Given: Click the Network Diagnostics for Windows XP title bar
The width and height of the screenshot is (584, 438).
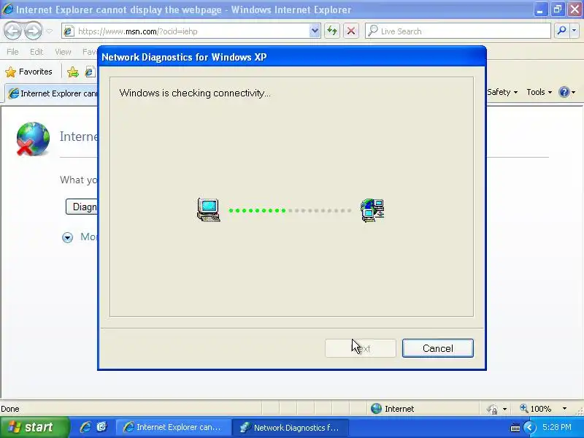Looking at the screenshot, I should click(x=292, y=57).
